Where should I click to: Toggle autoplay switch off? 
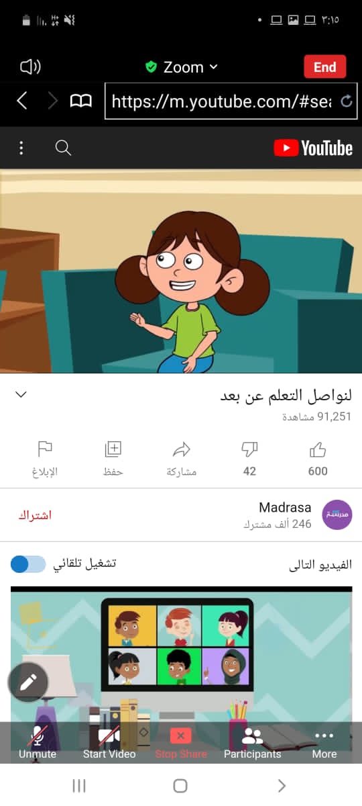tap(28, 564)
